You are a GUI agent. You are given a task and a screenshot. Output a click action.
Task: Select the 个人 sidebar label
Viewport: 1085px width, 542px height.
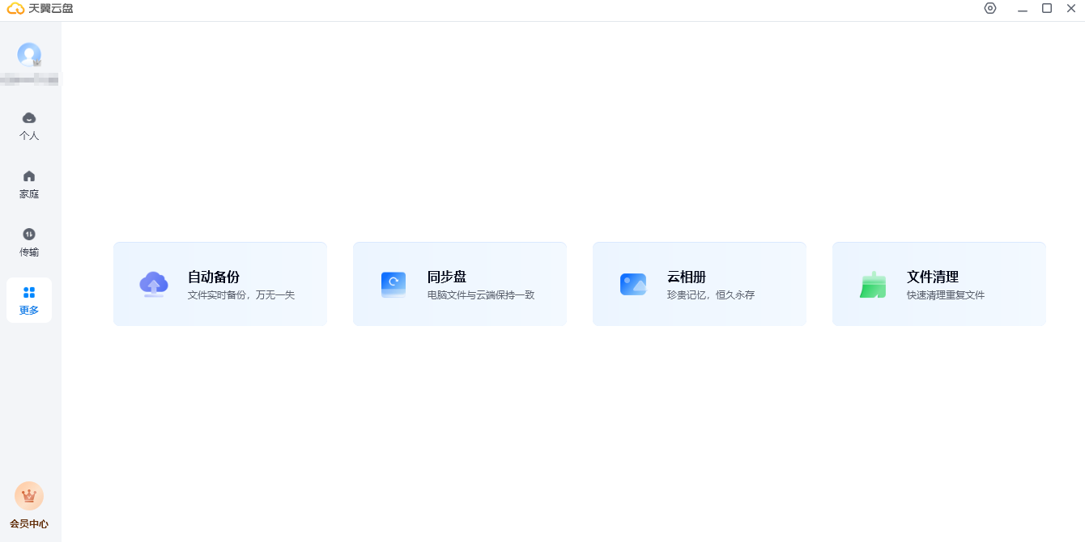(29, 136)
